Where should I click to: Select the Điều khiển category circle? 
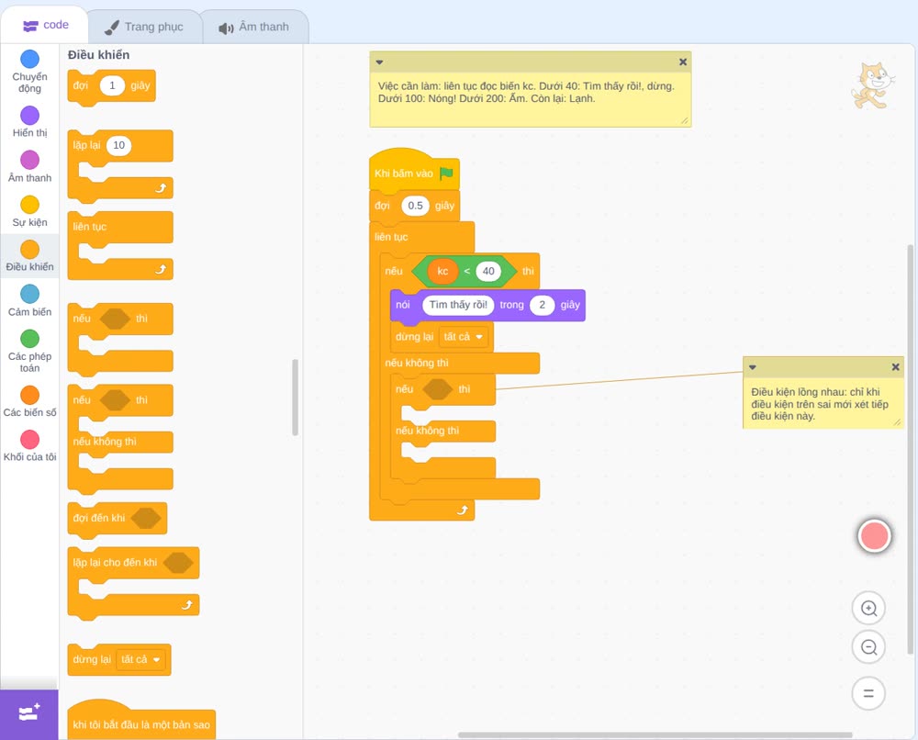coord(30,250)
